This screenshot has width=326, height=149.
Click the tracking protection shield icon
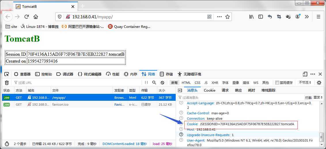(60, 17)
